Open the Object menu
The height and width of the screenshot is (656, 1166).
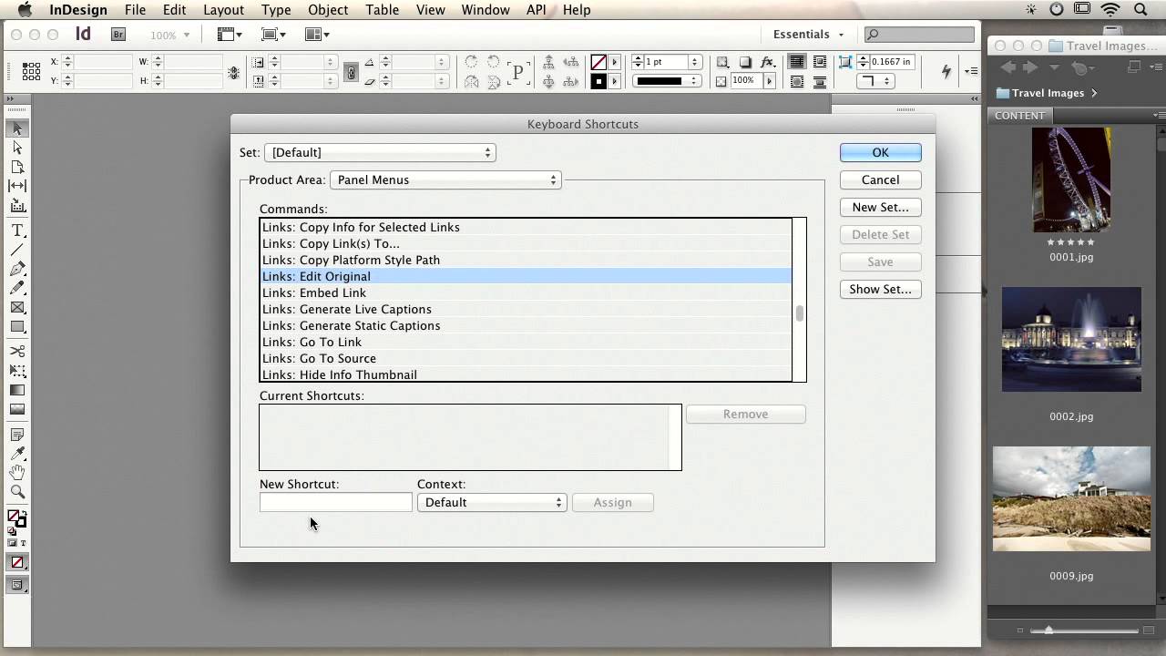click(328, 10)
